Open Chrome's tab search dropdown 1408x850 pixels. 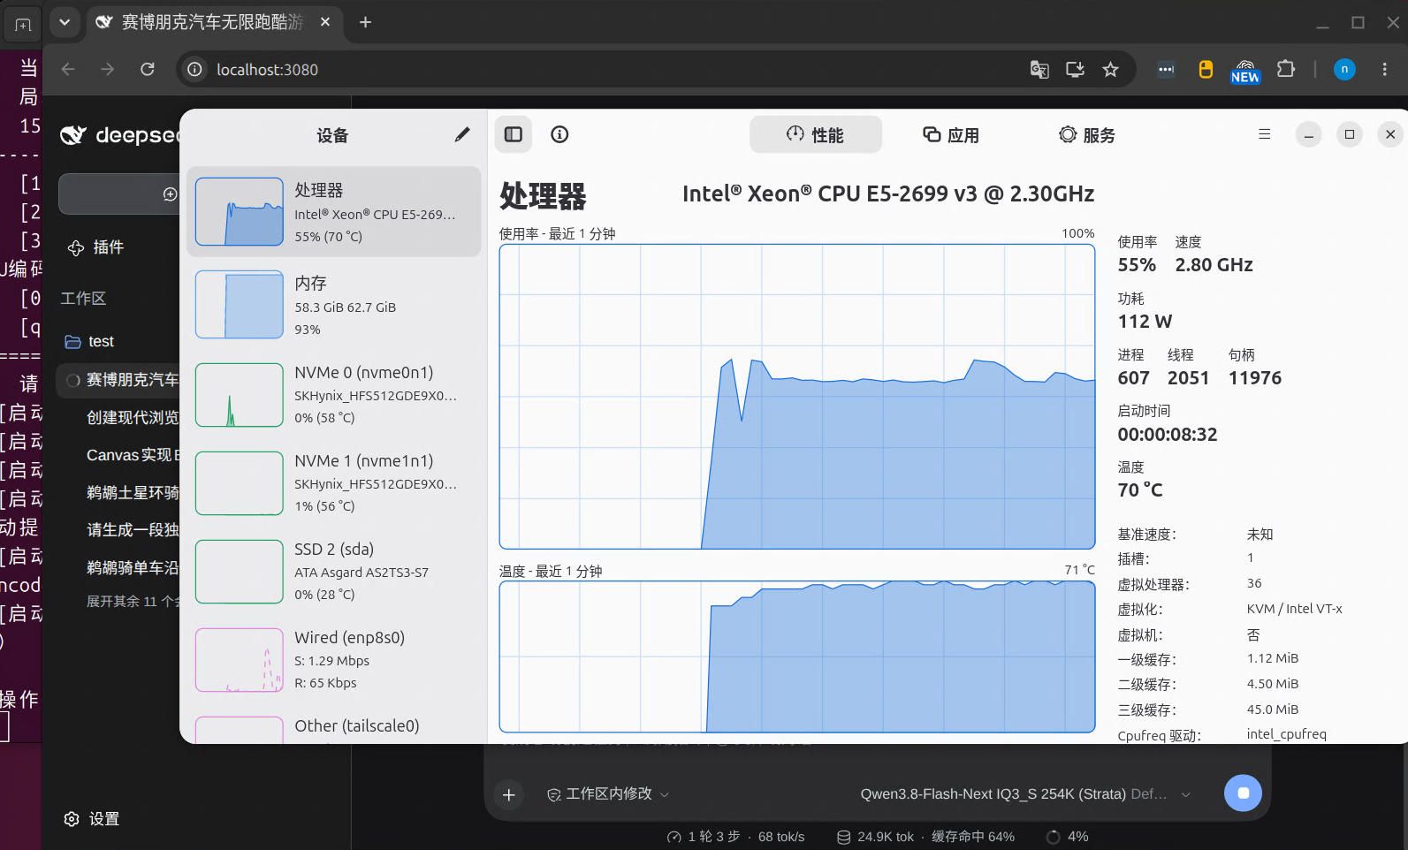click(x=65, y=22)
